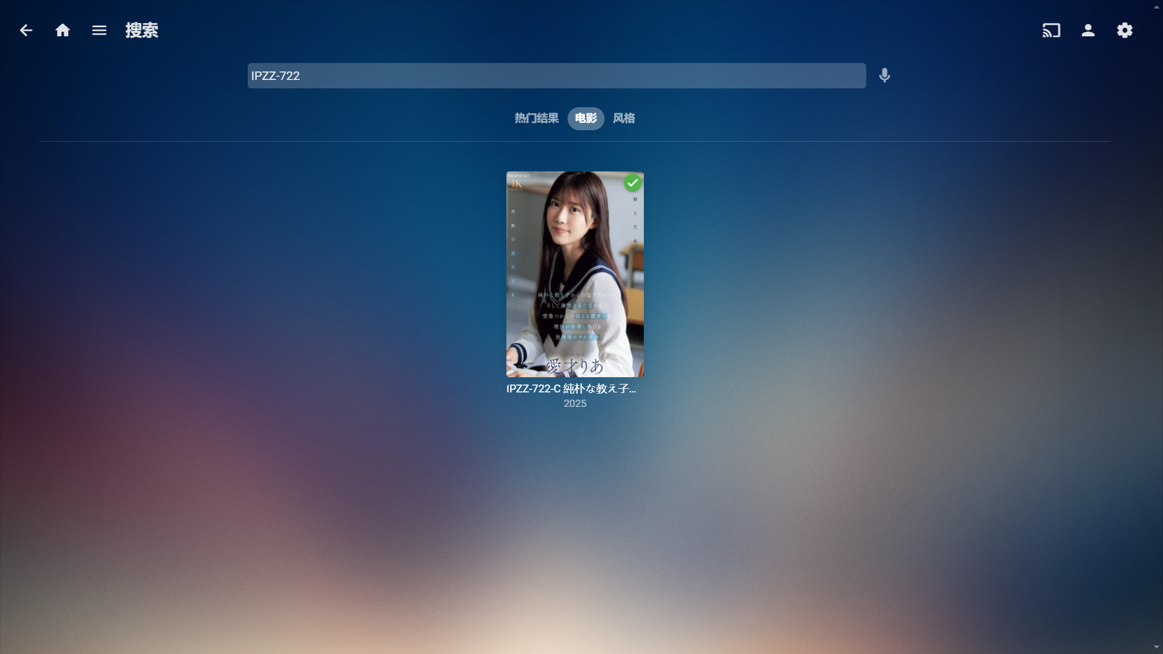Toggle played checkmark on the movie poster
Viewport: 1163px width, 654px height.
pyautogui.click(x=632, y=183)
